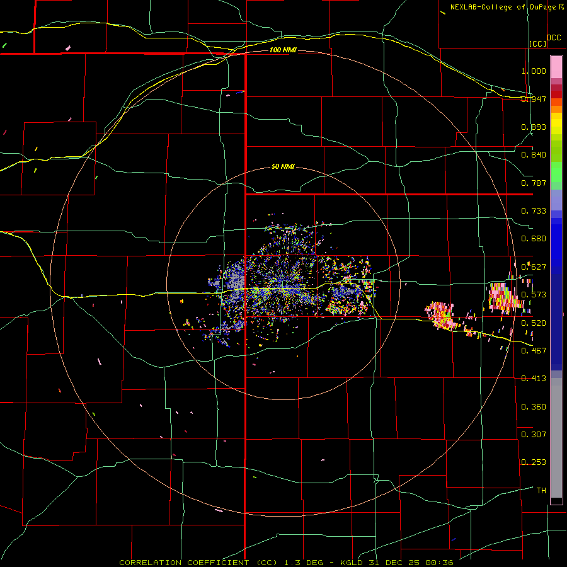Click the Correlation Coefficient caption at the bottom

pos(286,563)
